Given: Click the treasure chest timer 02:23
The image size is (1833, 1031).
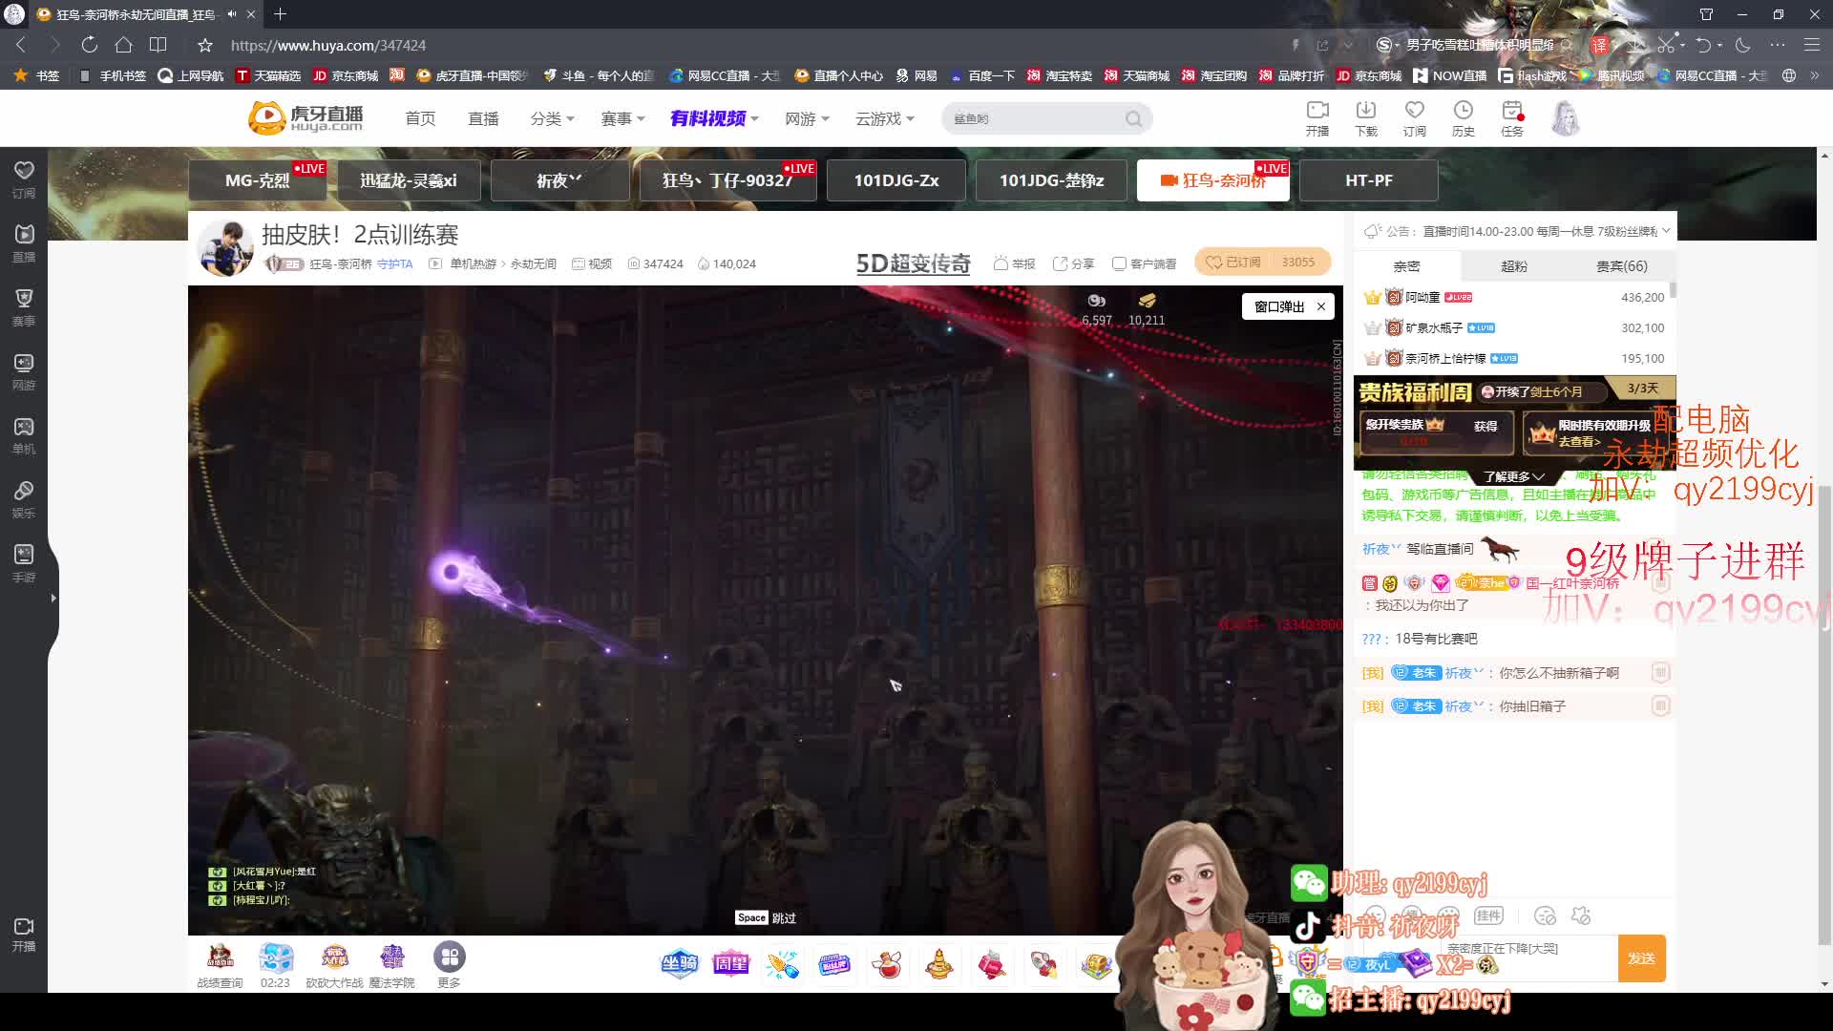Looking at the screenshot, I should 276,964.
